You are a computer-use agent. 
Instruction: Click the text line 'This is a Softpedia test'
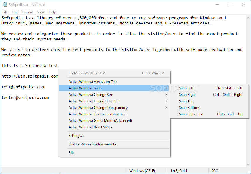30,65
